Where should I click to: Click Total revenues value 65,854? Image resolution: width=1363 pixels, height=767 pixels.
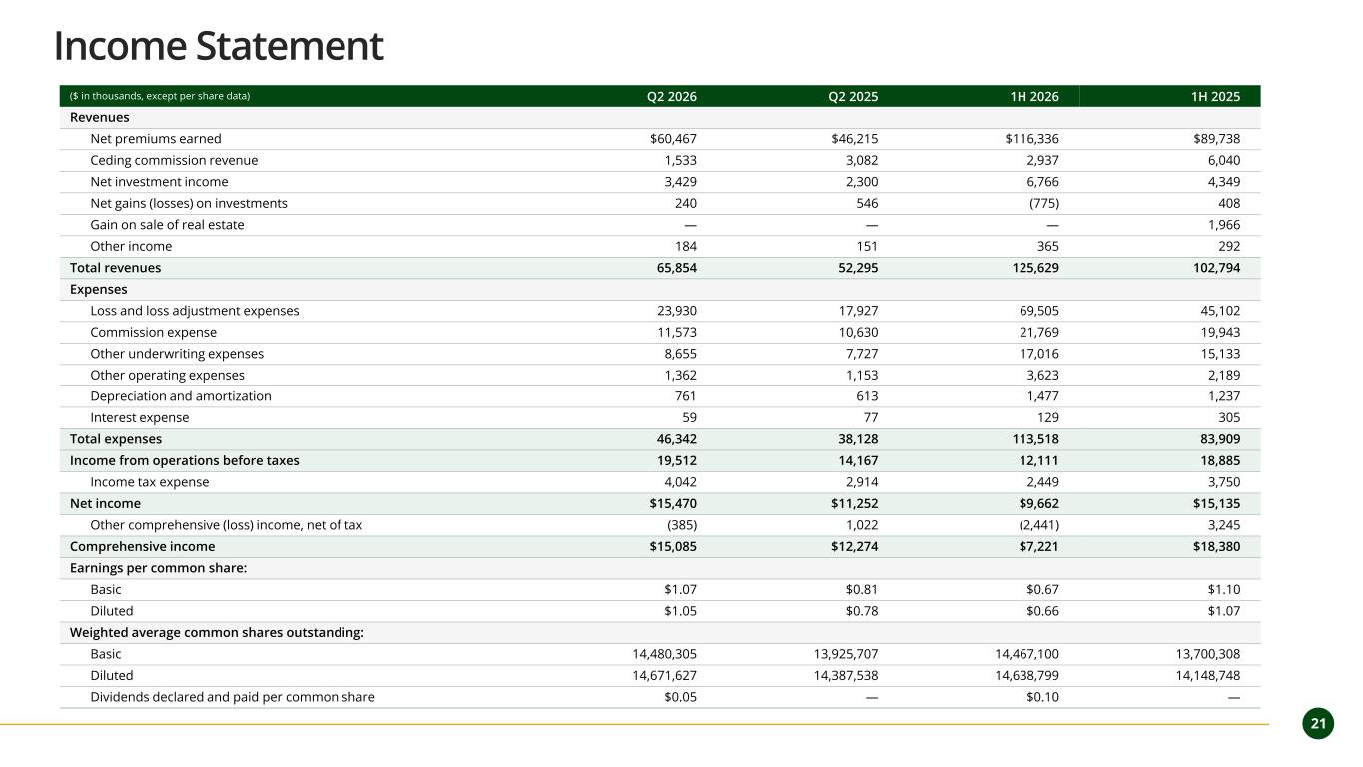(x=676, y=268)
